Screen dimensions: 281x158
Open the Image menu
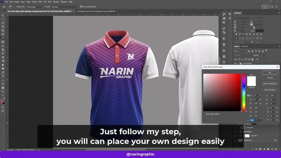17,2
